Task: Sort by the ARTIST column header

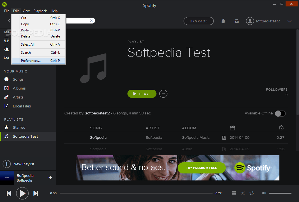Action: (153, 128)
